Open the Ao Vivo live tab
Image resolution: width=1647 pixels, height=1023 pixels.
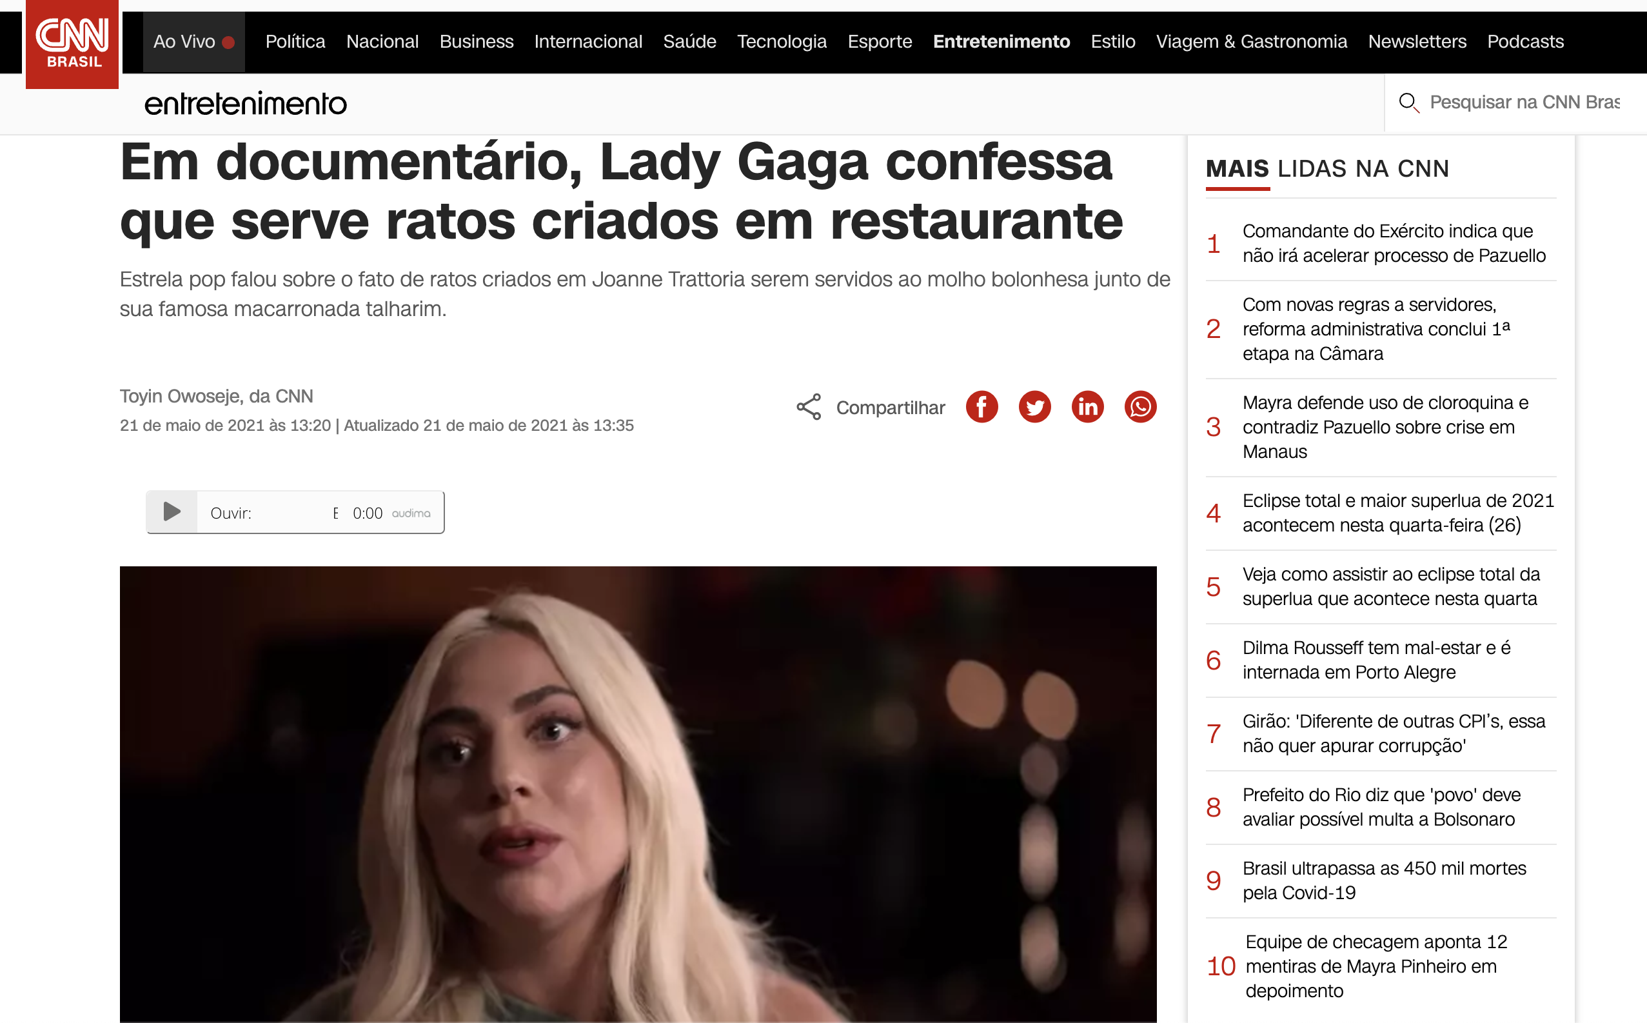click(x=193, y=42)
